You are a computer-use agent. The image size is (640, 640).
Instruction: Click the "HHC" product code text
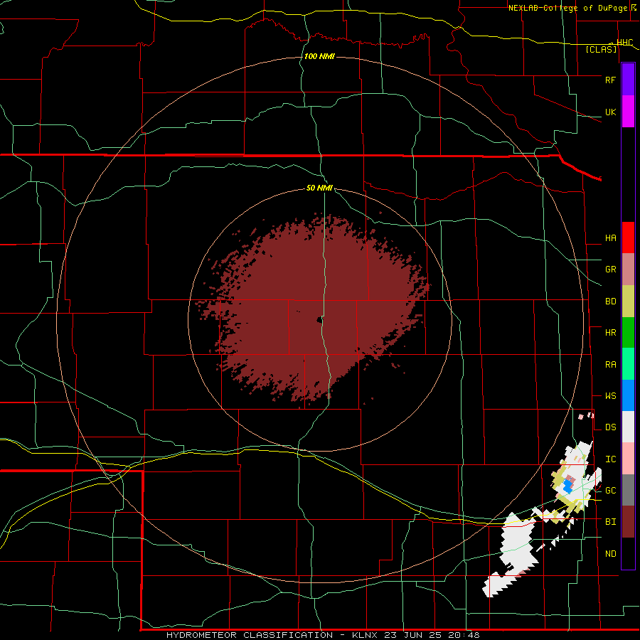[624, 43]
